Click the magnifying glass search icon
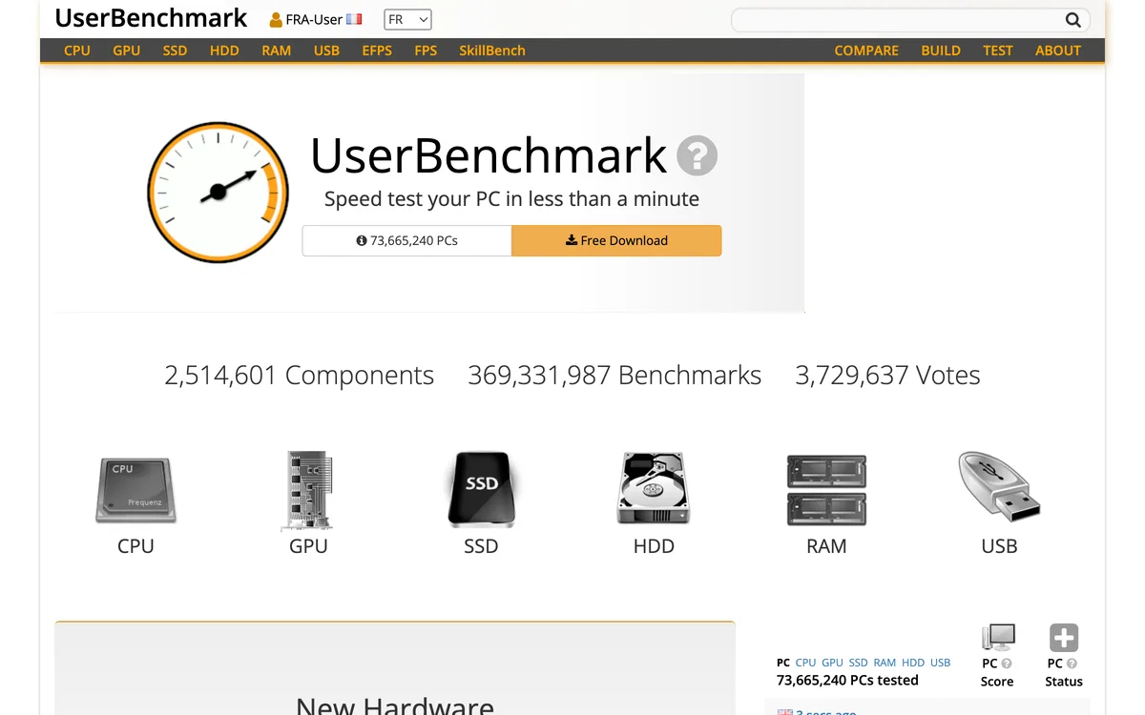 tap(1073, 20)
